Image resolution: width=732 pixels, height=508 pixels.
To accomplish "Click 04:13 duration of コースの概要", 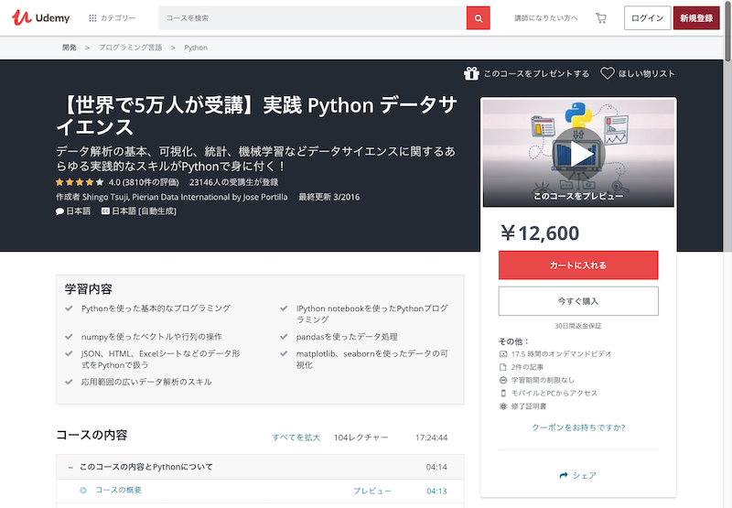I will pos(436,492).
